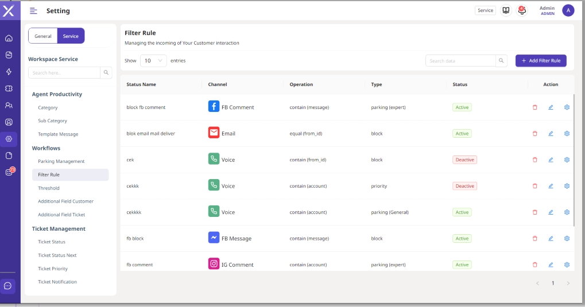
Task: Open the Admin profile avatar menu
Action: [x=568, y=10]
